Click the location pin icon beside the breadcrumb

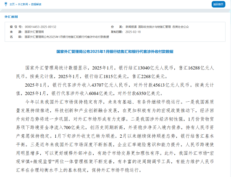click(6, 4)
